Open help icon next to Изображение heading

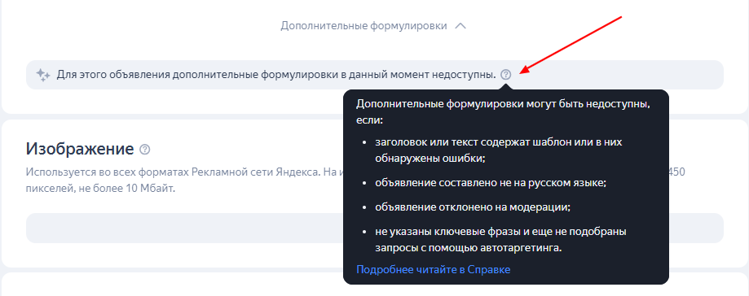(145, 150)
